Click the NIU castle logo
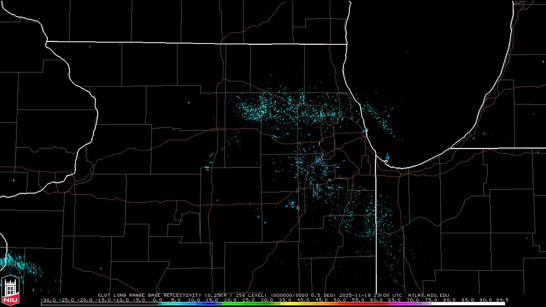The height and width of the screenshot is (307, 546). point(10,290)
